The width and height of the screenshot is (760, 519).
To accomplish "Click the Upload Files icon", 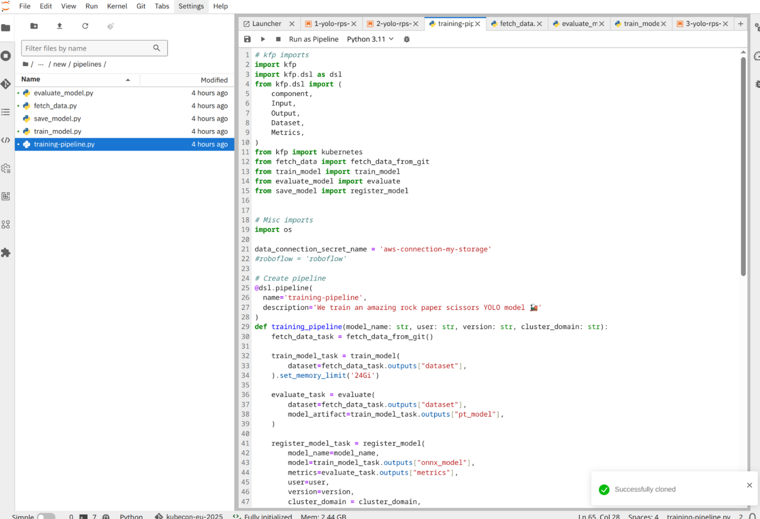I will (60, 26).
